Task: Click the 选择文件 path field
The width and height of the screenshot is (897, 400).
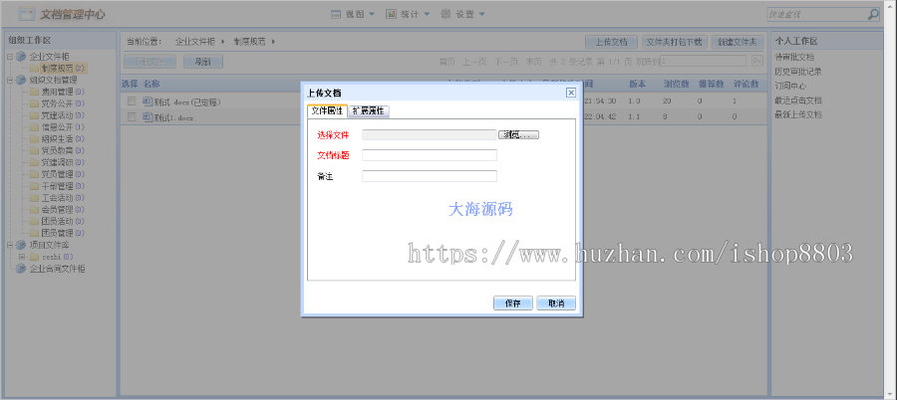Action: (429, 135)
